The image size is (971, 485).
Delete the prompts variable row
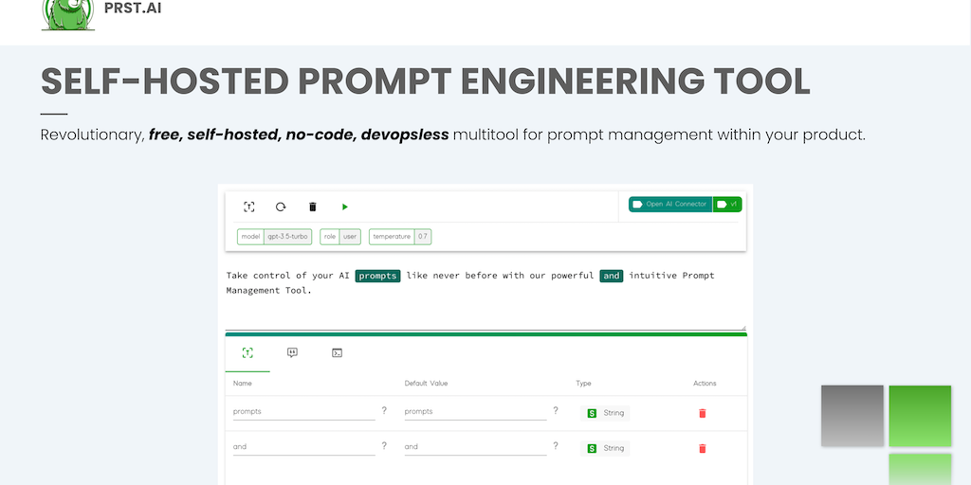click(703, 413)
